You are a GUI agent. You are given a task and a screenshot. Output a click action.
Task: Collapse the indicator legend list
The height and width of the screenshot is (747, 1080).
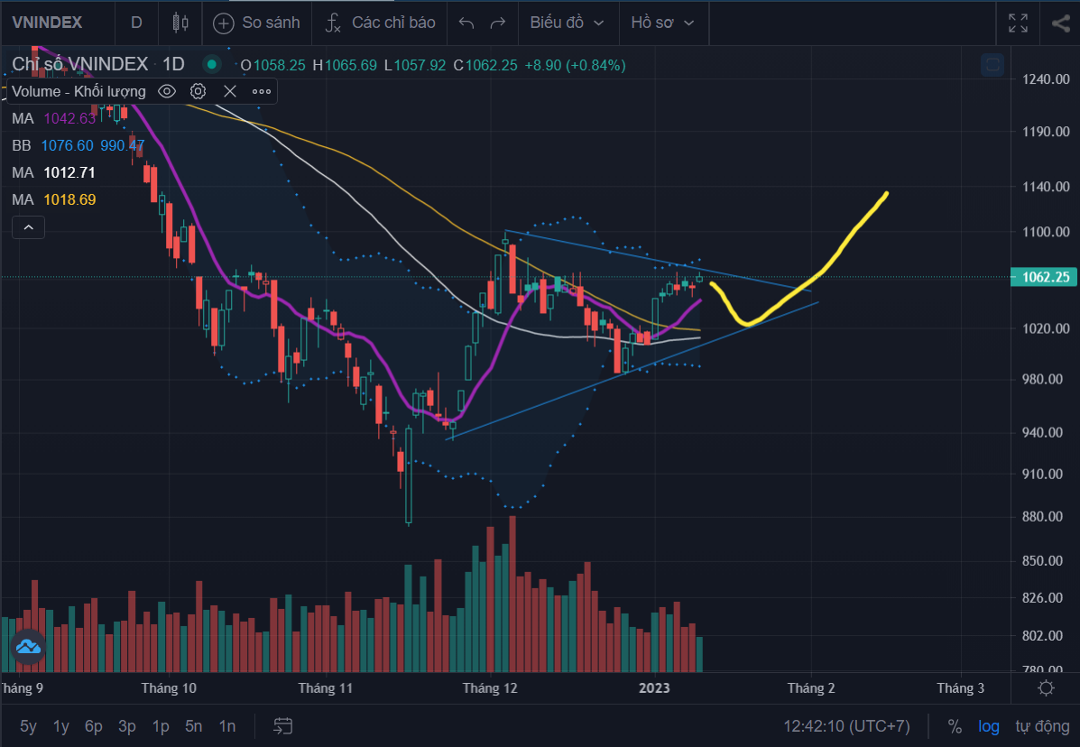[28, 227]
